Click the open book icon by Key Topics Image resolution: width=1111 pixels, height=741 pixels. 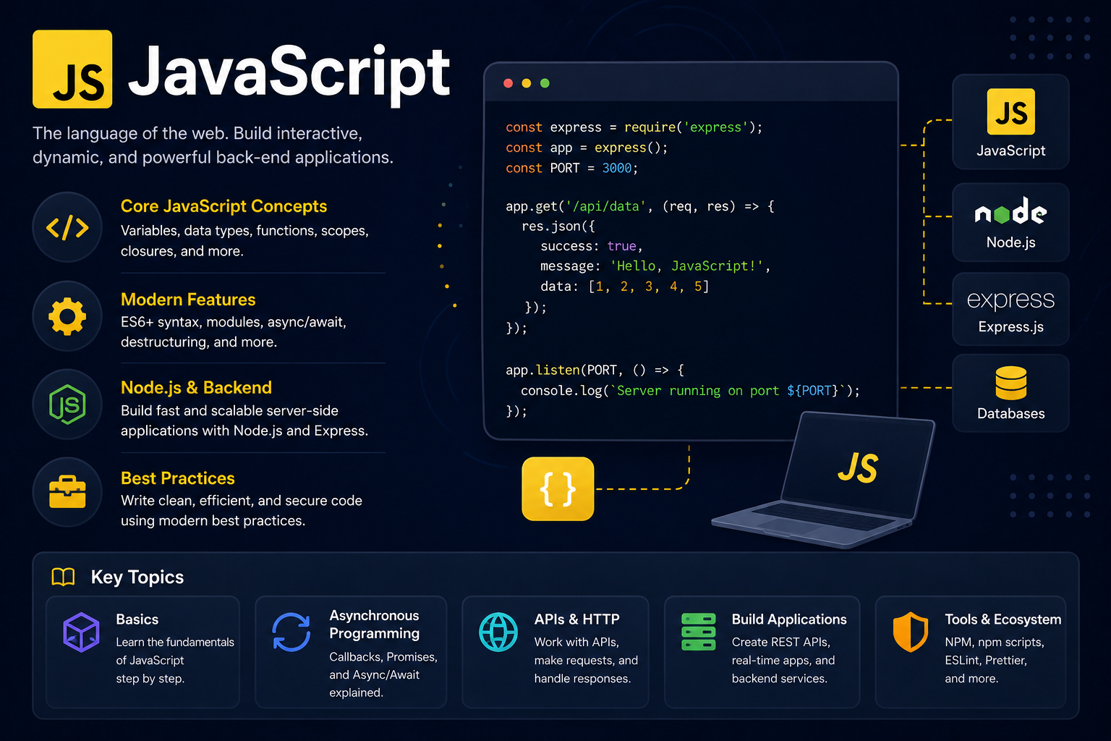click(x=64, y=577)
